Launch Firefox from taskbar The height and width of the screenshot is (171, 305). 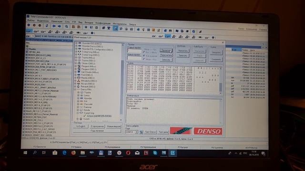(73, 153)
